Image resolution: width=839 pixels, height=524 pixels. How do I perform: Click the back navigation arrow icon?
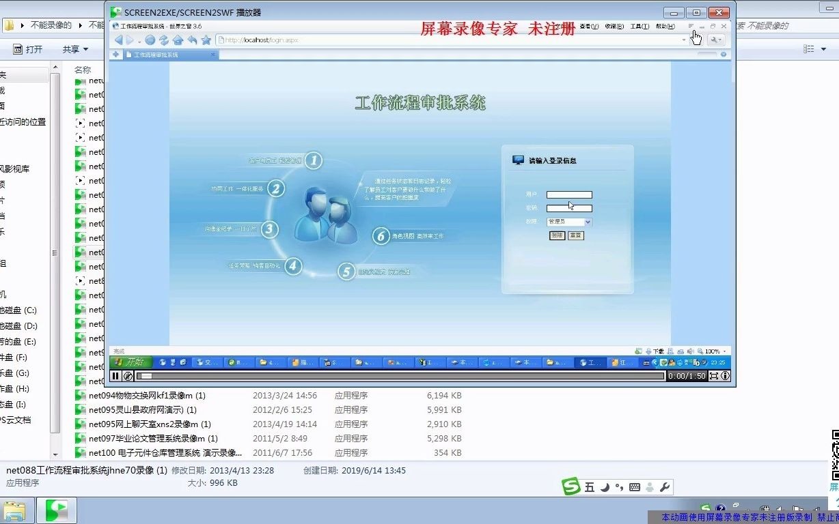(x=118, y=40)
